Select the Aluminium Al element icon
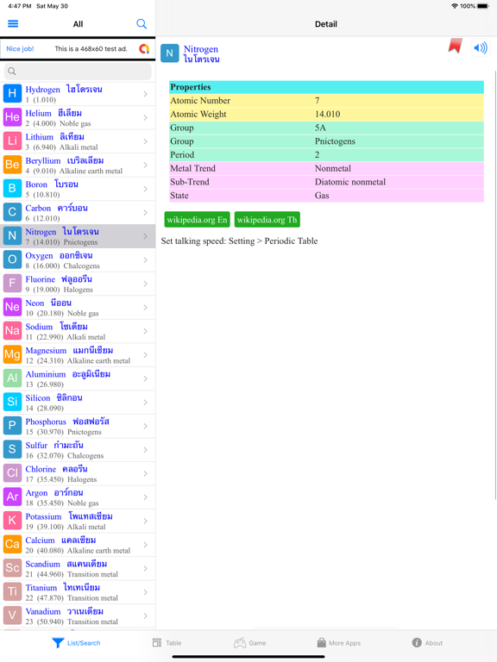Viewport: 497px width, 662px height. 12,378
